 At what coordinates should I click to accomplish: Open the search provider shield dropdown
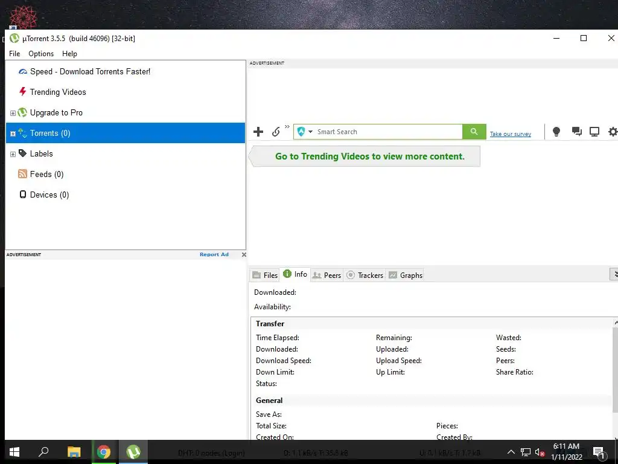pos(305,132)
